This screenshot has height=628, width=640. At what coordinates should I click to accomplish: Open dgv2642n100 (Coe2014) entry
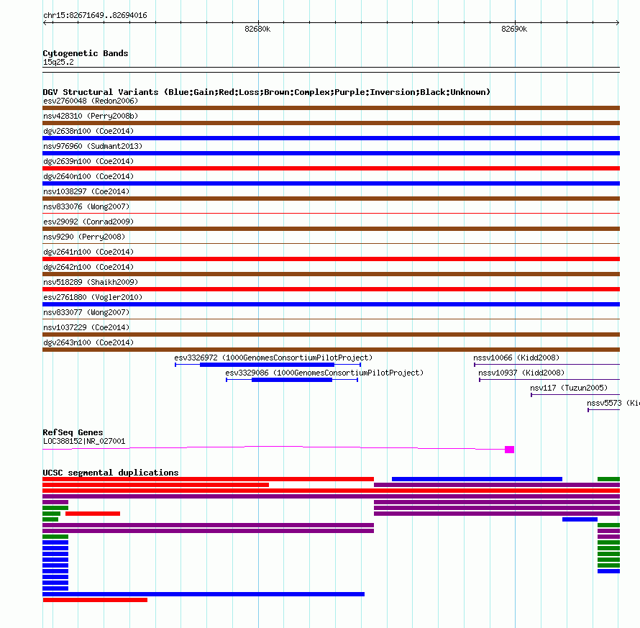pos(88,267)
